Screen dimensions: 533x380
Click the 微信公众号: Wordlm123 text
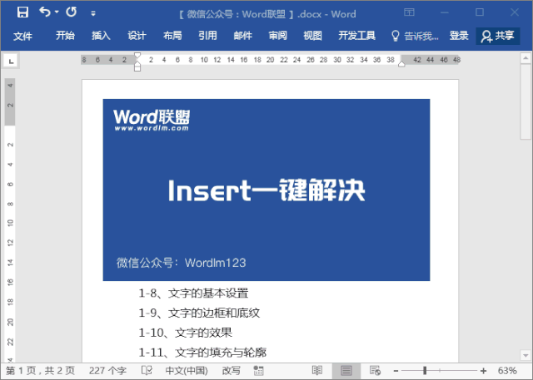182,263
